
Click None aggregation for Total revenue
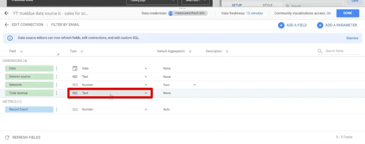tap(167, 93)
